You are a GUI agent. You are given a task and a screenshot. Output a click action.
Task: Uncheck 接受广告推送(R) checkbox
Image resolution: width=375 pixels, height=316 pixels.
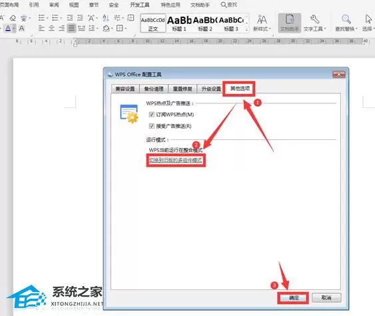pos(151,126)
